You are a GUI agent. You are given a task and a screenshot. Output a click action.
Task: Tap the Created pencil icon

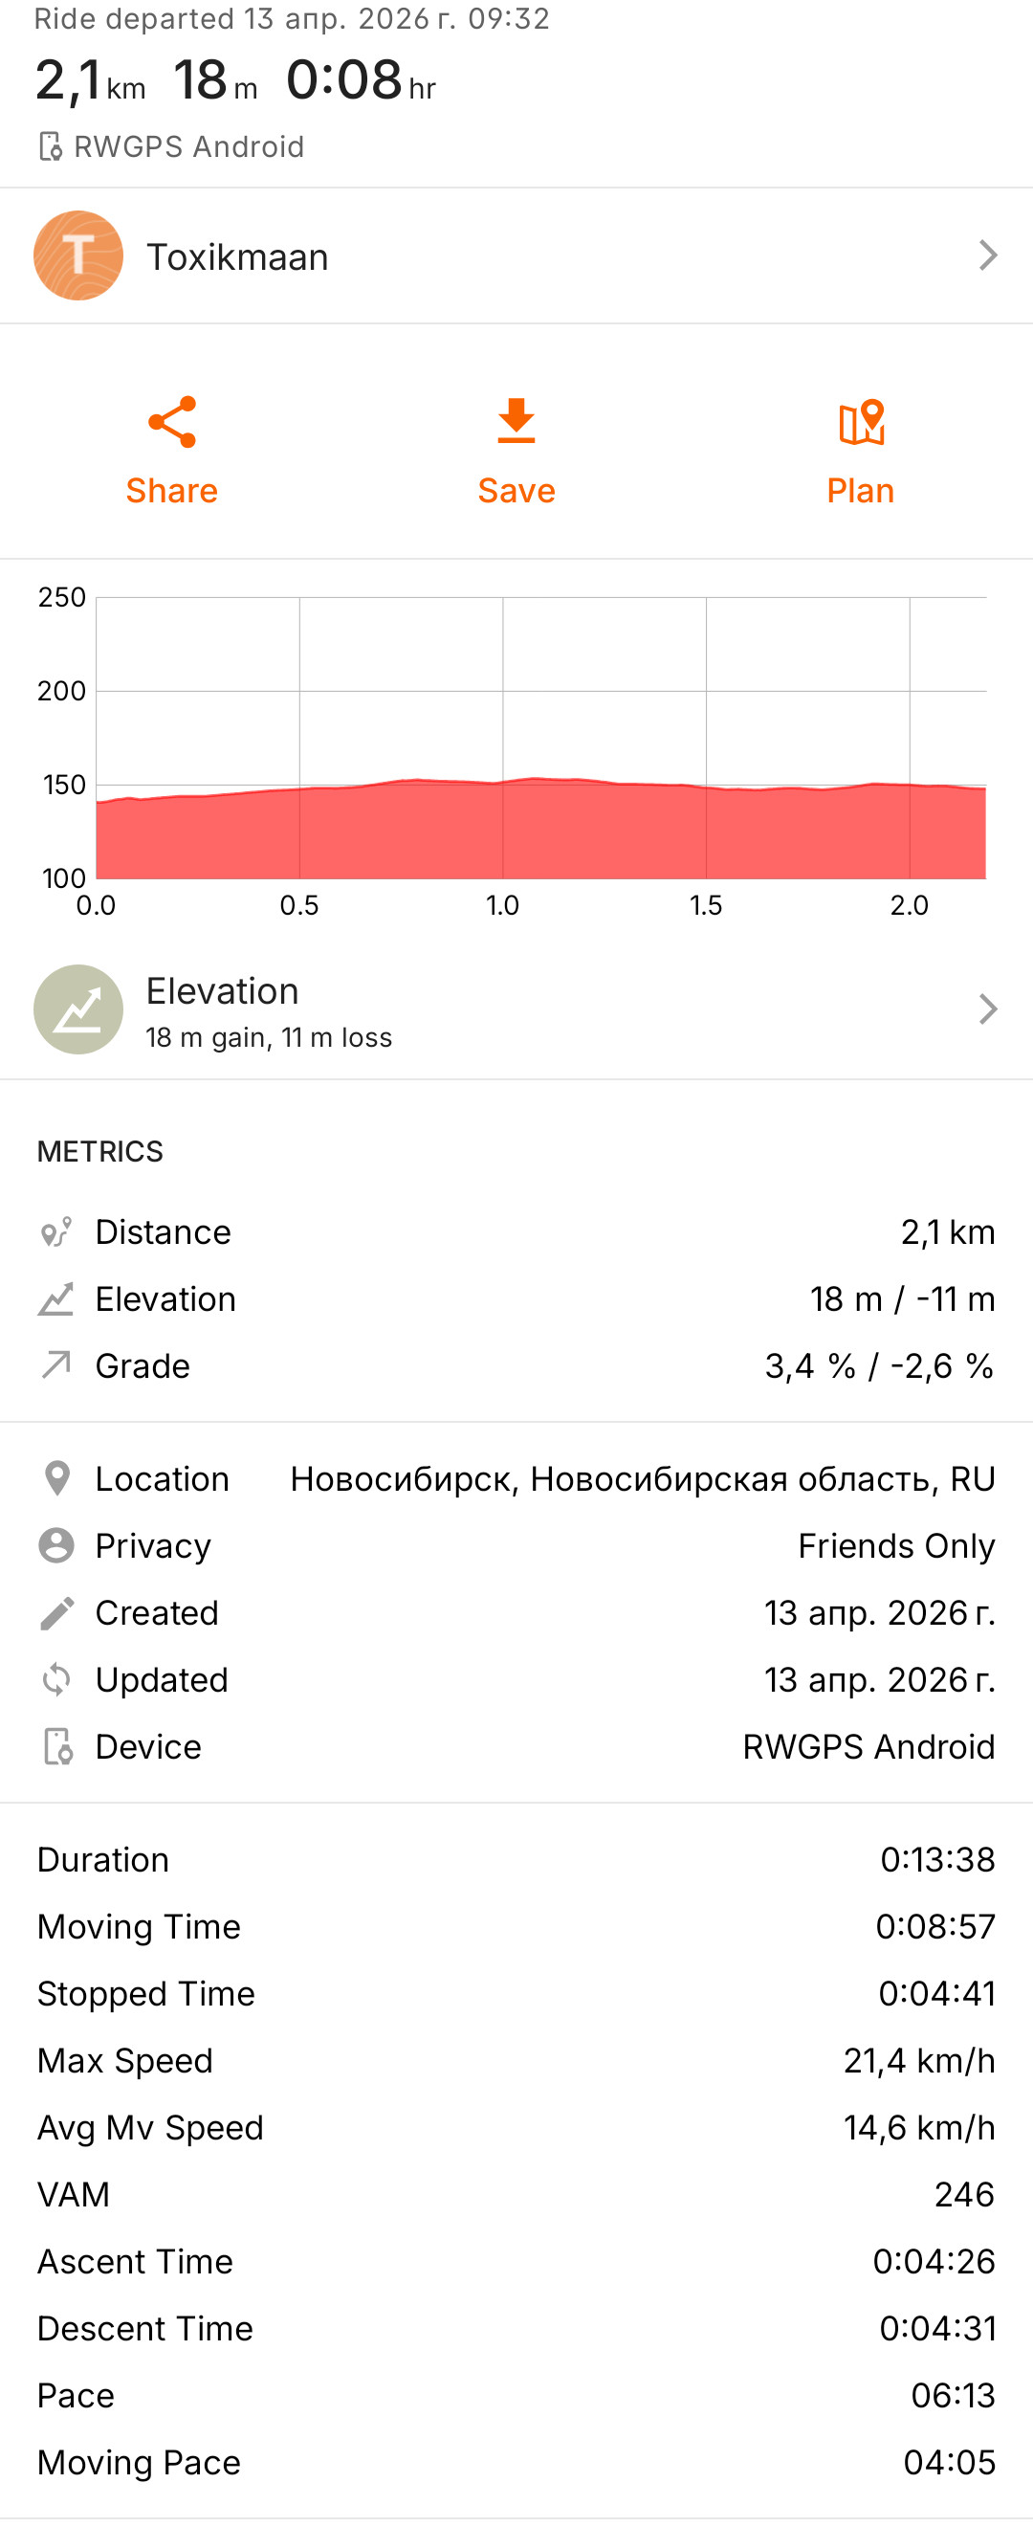click(x=56, y=1612)
